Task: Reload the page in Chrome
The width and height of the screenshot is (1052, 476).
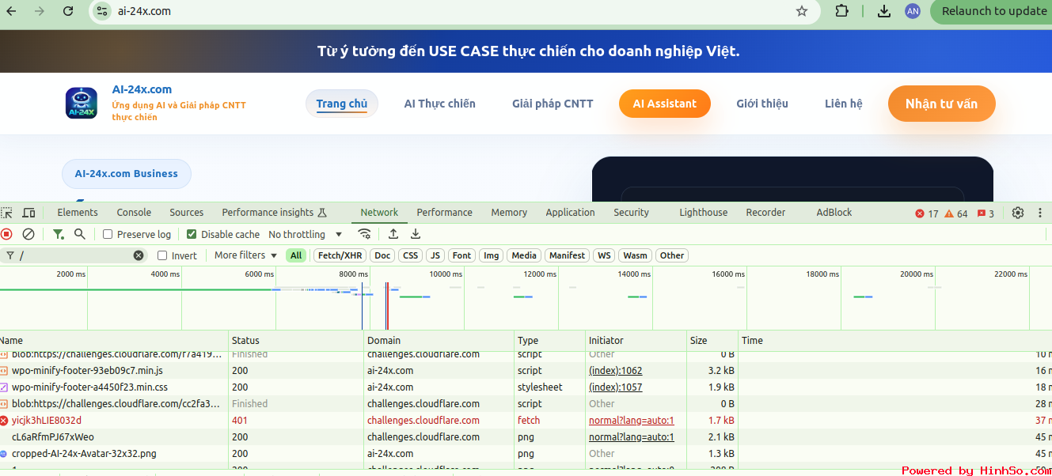Action: click(x=68, y=11)
